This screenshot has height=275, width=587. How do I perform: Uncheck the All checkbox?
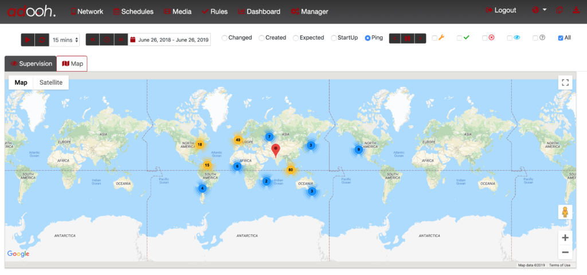tap(561, 38)
